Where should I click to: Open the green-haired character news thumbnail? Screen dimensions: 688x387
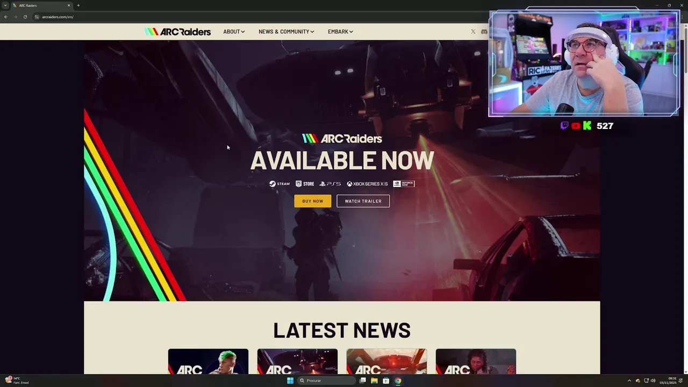[x=208, y=361]
